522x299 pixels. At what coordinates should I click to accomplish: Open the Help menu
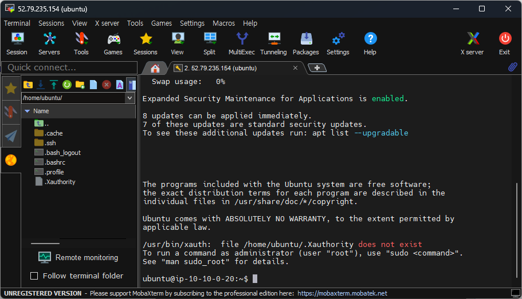[250, 23]
